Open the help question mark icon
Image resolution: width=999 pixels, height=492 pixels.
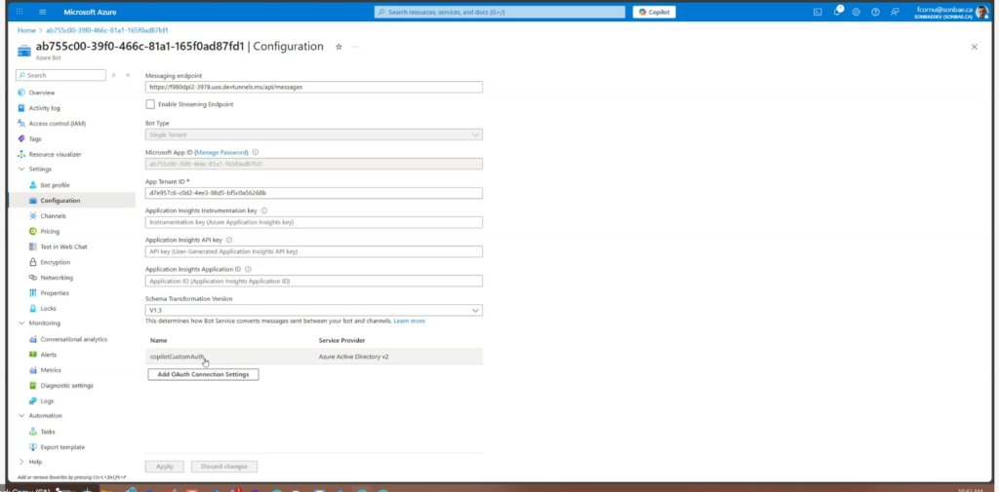pos(875,12)
